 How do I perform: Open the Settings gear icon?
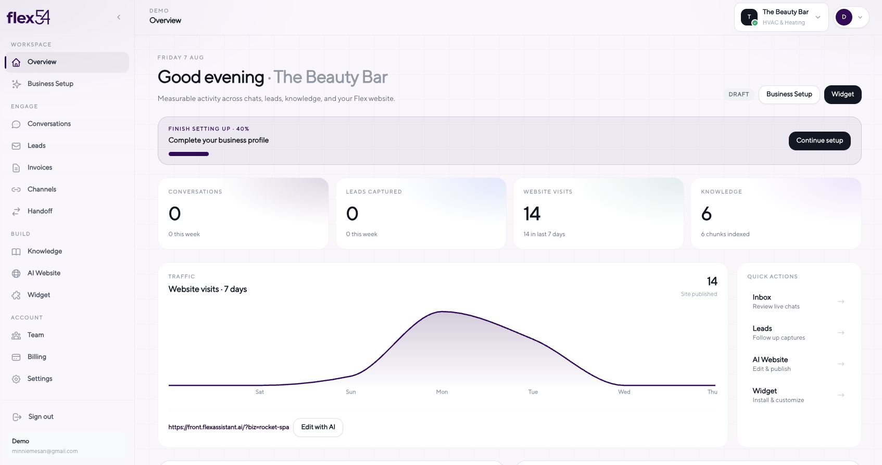point(16,379)
